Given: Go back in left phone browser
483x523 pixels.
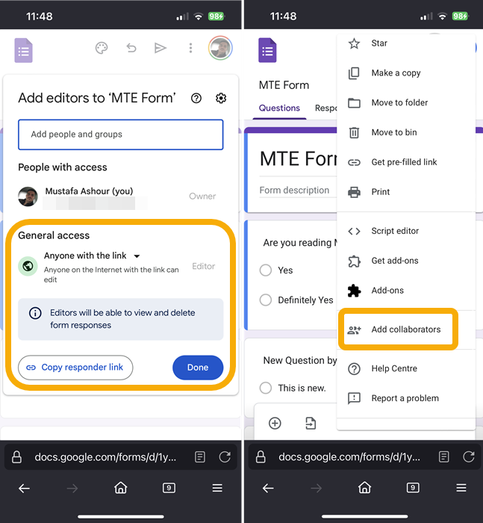Looking at the screenshot, I should coord(24,489).
